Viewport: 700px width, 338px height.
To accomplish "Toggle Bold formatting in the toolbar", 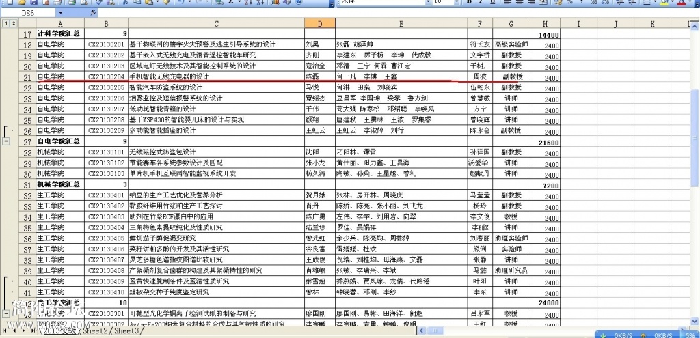I will click(x=470, y=2).
